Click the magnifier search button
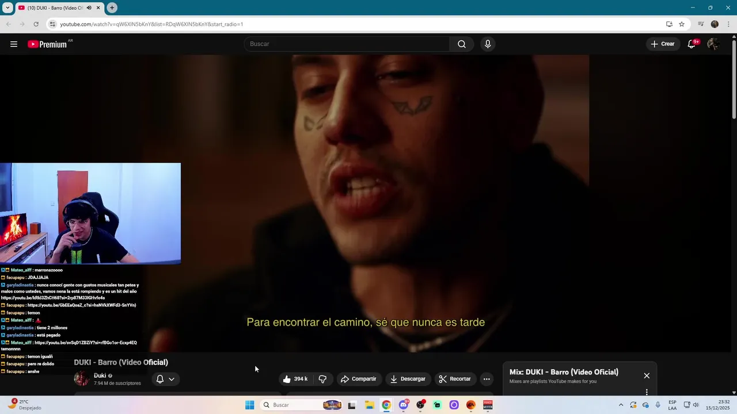Image resolution: width=737 pixels, height=414 pixels. pos(462,44)
